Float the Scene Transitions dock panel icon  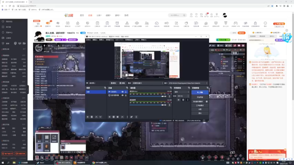(x=189, y=88)
